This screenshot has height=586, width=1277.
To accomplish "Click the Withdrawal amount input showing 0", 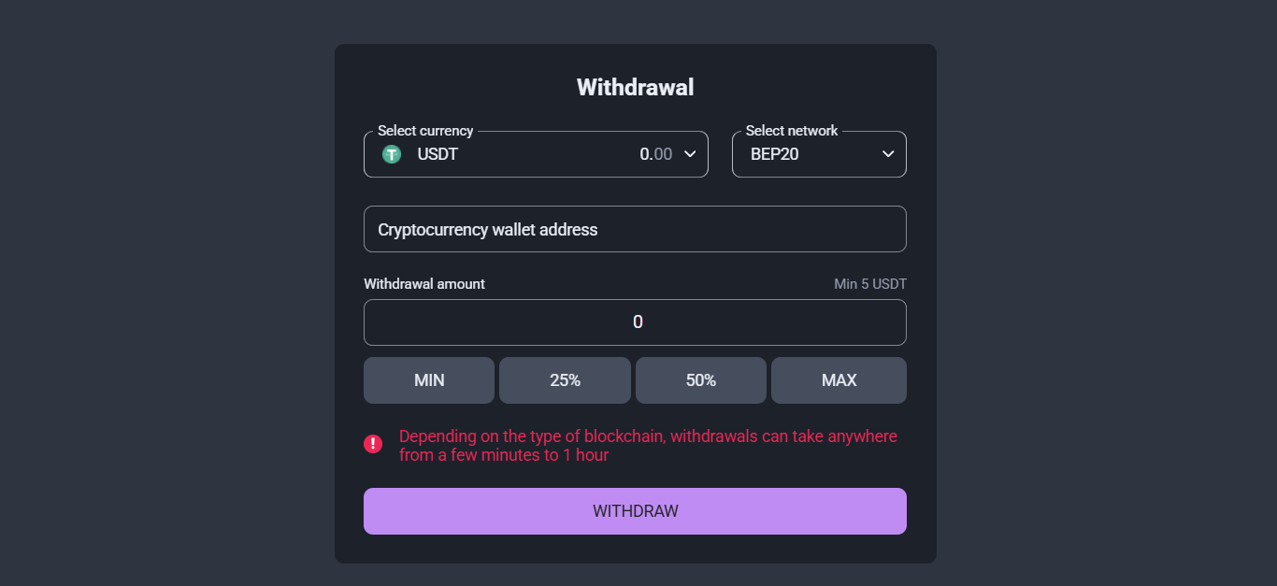I will (x=635, y=322).
